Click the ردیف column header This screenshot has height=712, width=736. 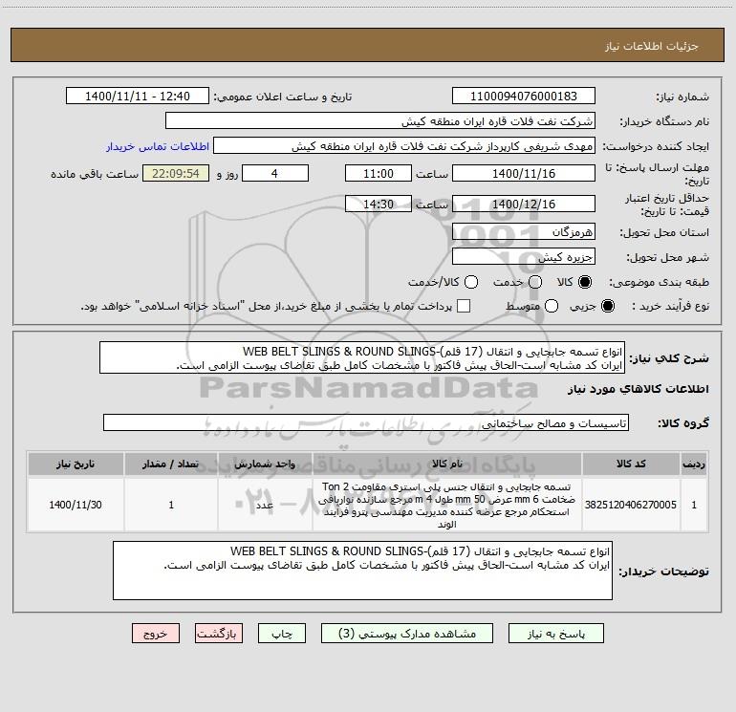[694, 464]
